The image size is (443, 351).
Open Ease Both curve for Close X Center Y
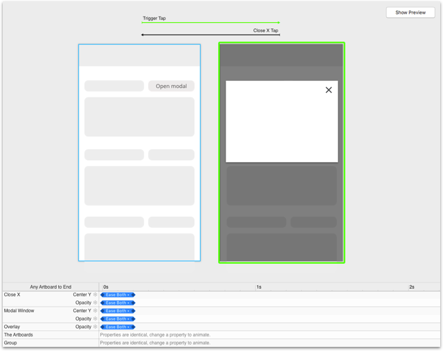(x=118, y=295)
